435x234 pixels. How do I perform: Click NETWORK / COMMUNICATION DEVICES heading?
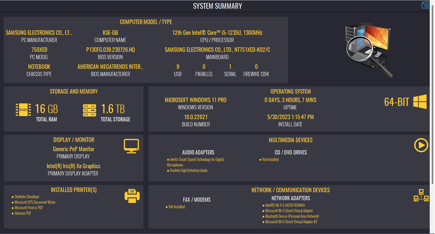click(291, 190)
